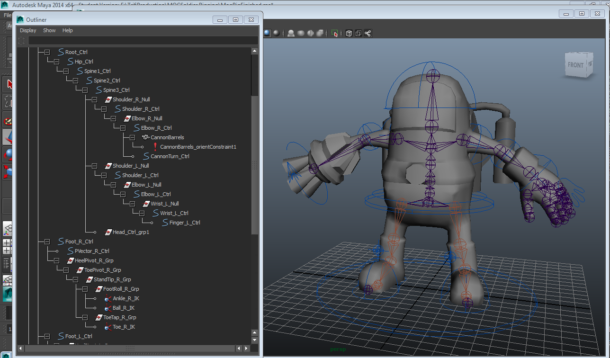
Task: Select the Ankle_R_IK handle icon
Action: click(x=108, y=298)
